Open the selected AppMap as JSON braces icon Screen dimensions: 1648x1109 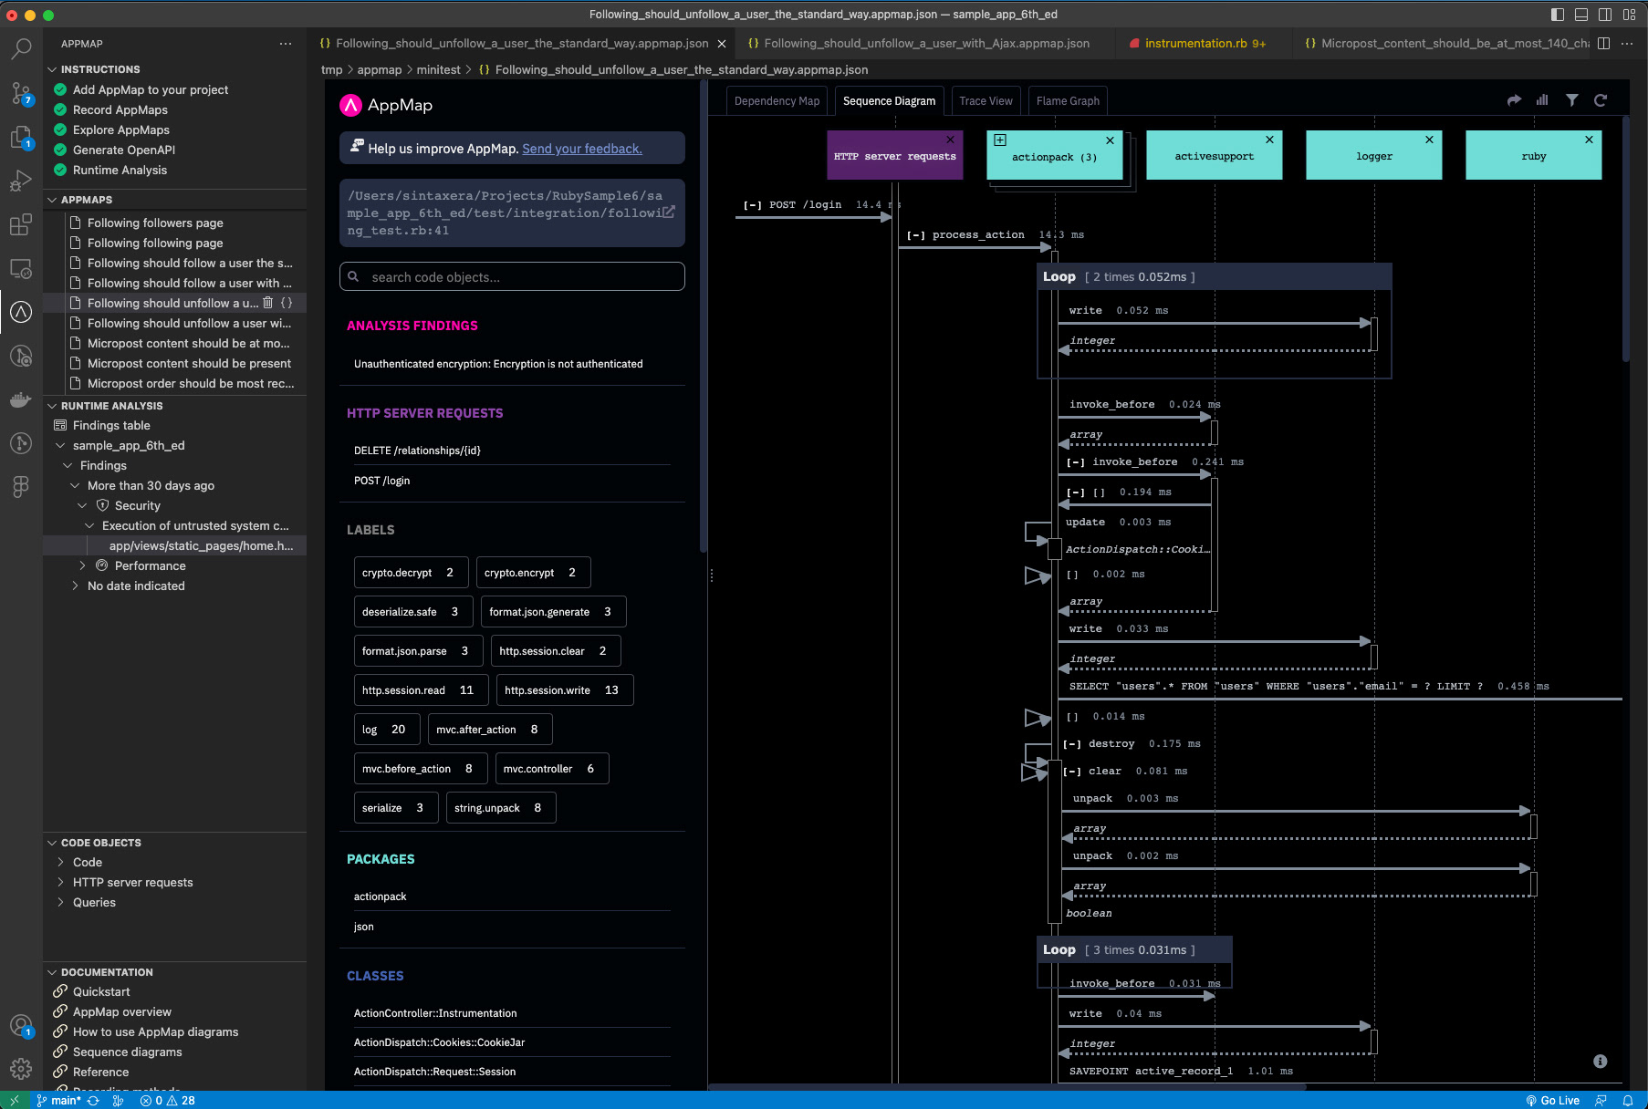click(x=287, y=303)
